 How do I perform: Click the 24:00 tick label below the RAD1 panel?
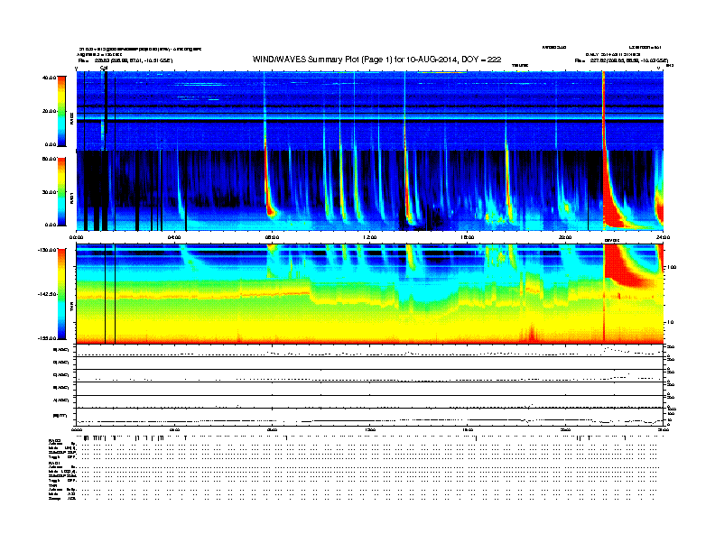[x=663, y=237]
